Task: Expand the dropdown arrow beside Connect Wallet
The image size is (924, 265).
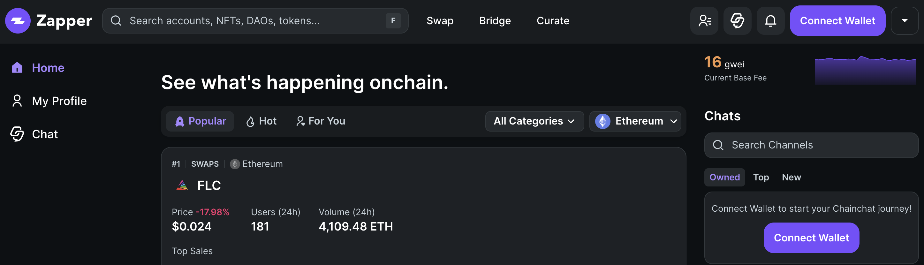Action: (x=904, y=21)
